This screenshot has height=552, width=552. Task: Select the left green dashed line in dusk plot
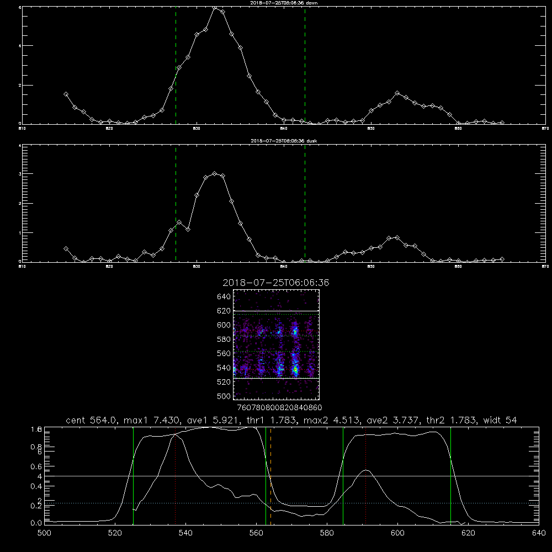click(176, 203)
